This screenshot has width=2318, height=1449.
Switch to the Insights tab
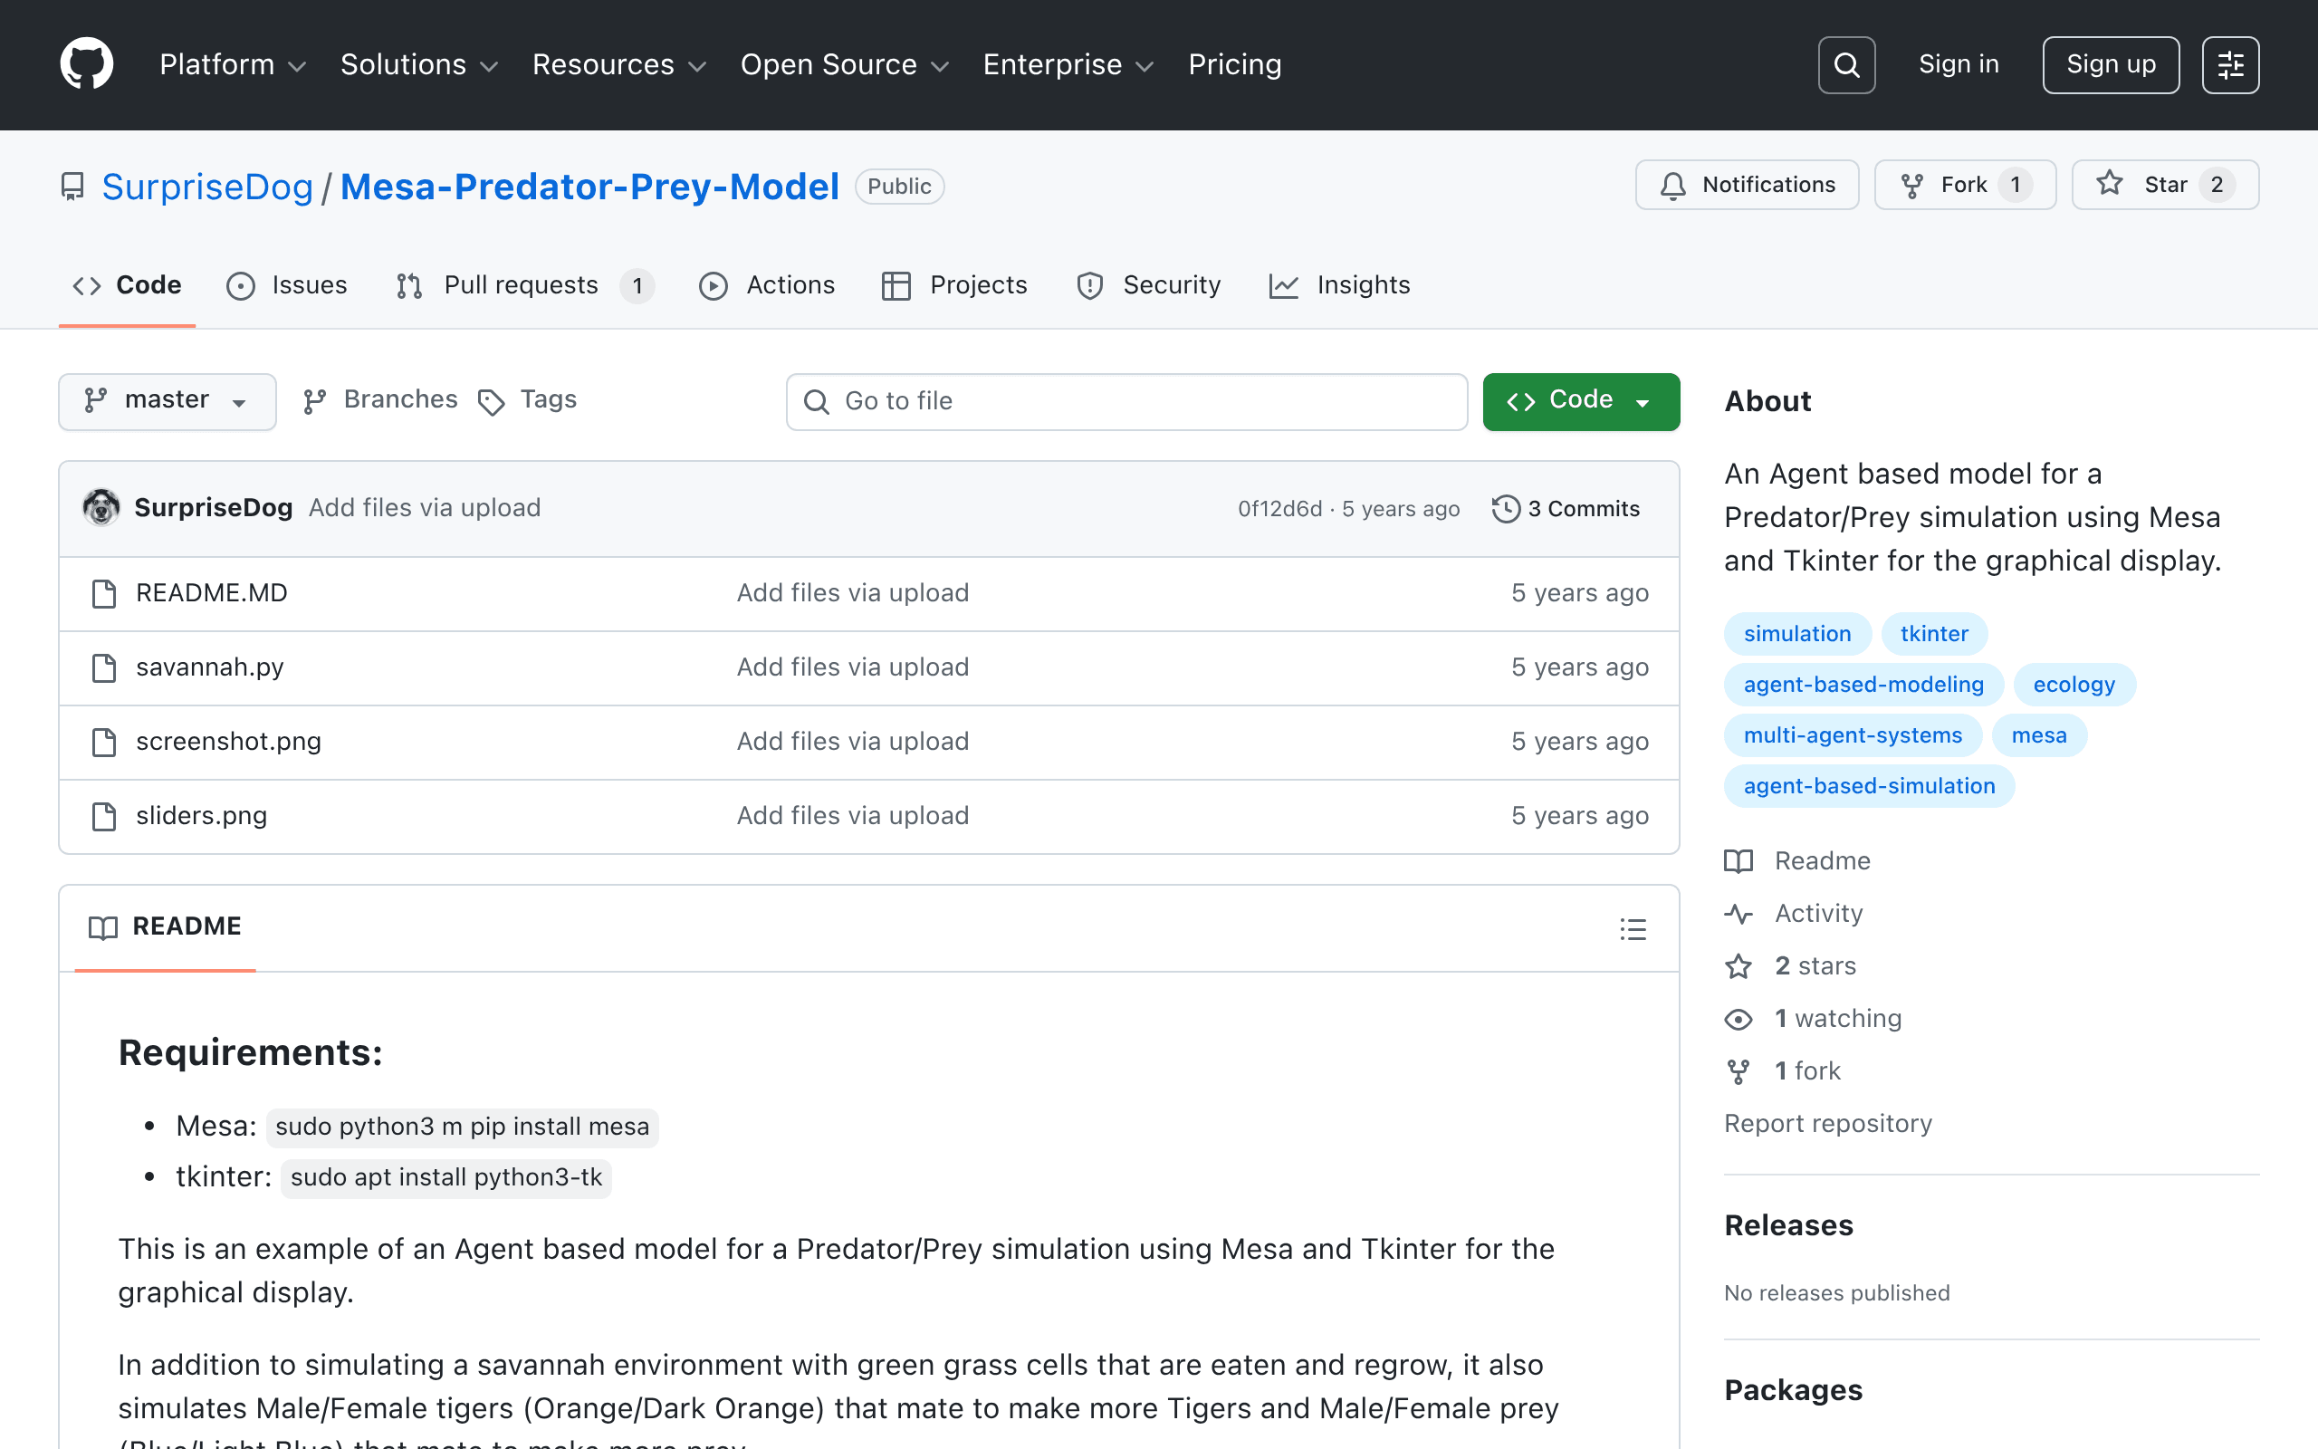(1340, 284)
